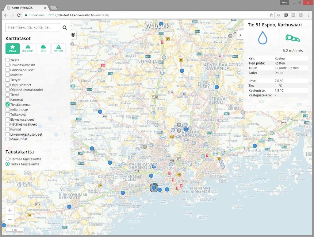Screen dimensions: 314x237
Task: Click the blue station marker near Kirkkonummi
Action: [69, 207]
